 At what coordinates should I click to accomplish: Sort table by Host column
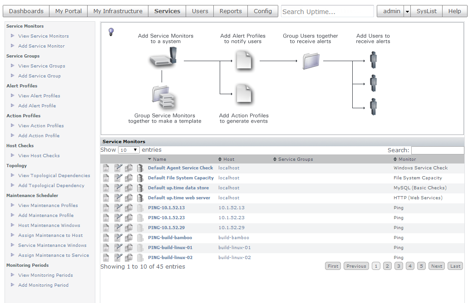(226, 159)
